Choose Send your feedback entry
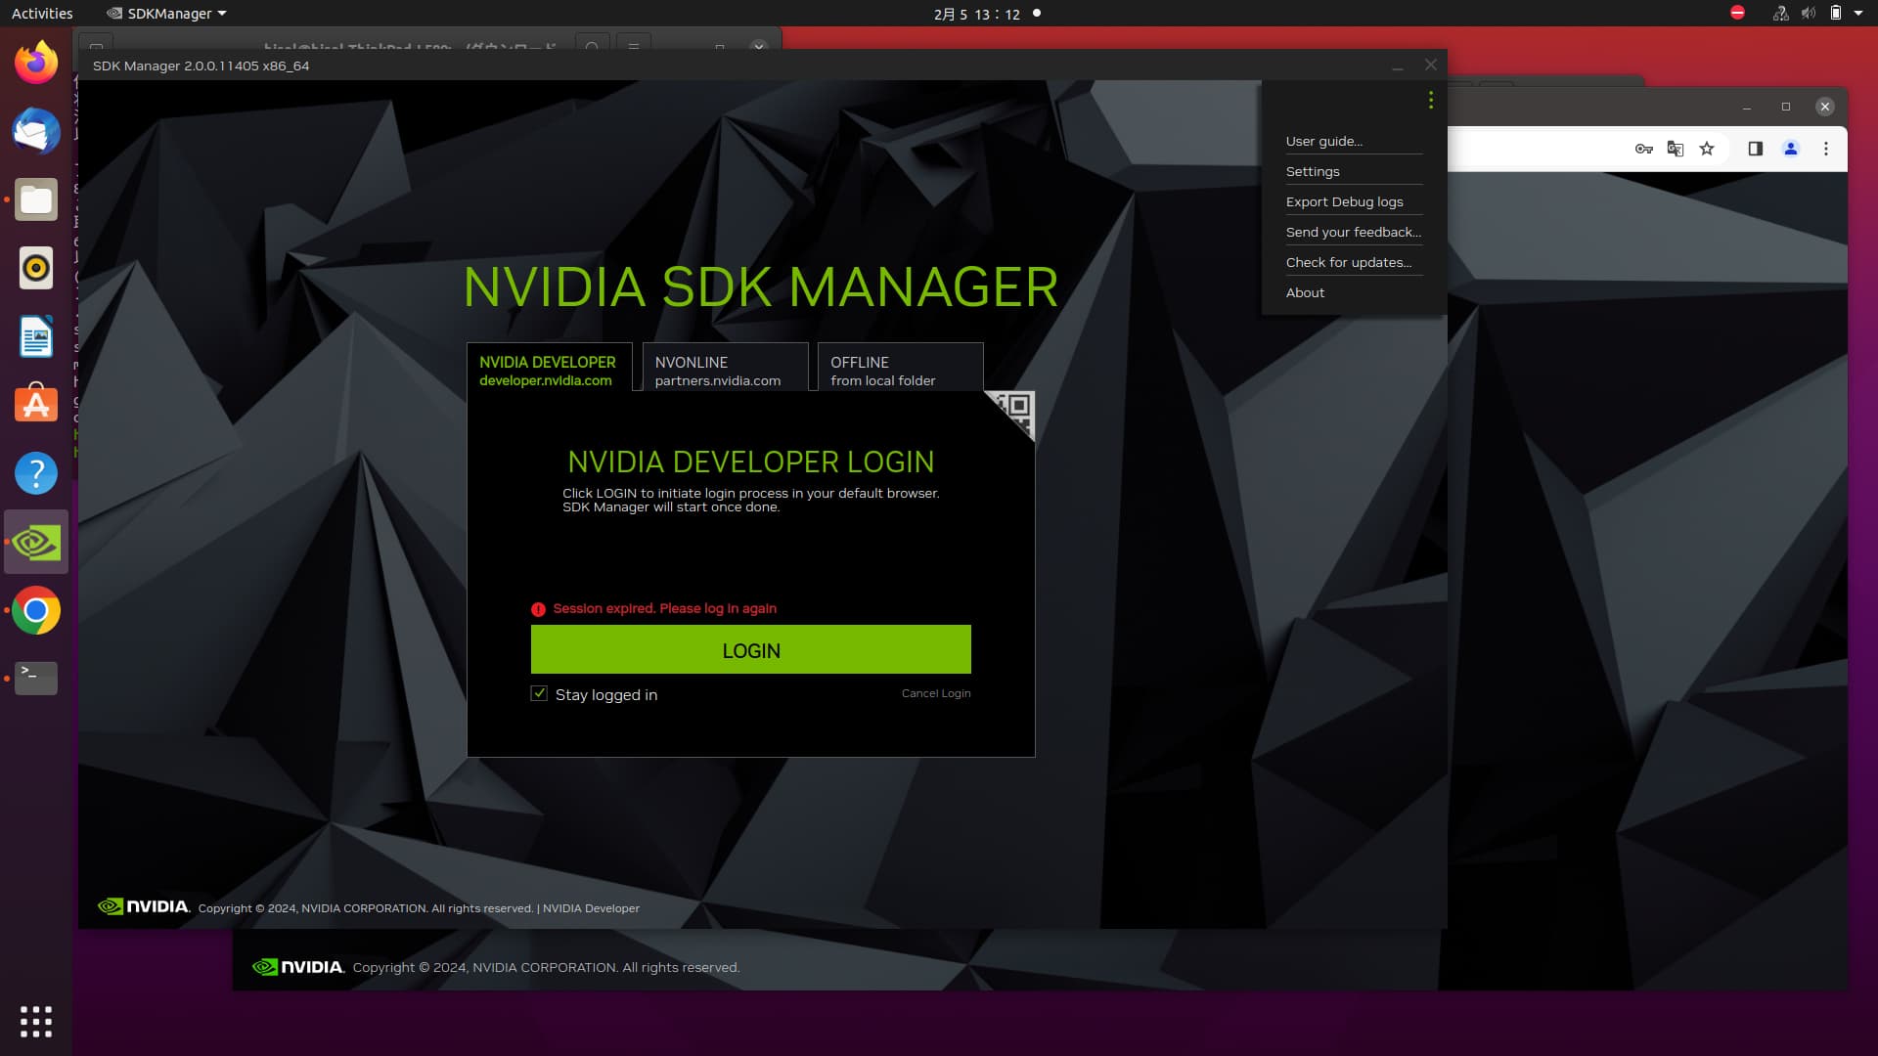This screenshot has height=1056, width=1878. 1353,232
